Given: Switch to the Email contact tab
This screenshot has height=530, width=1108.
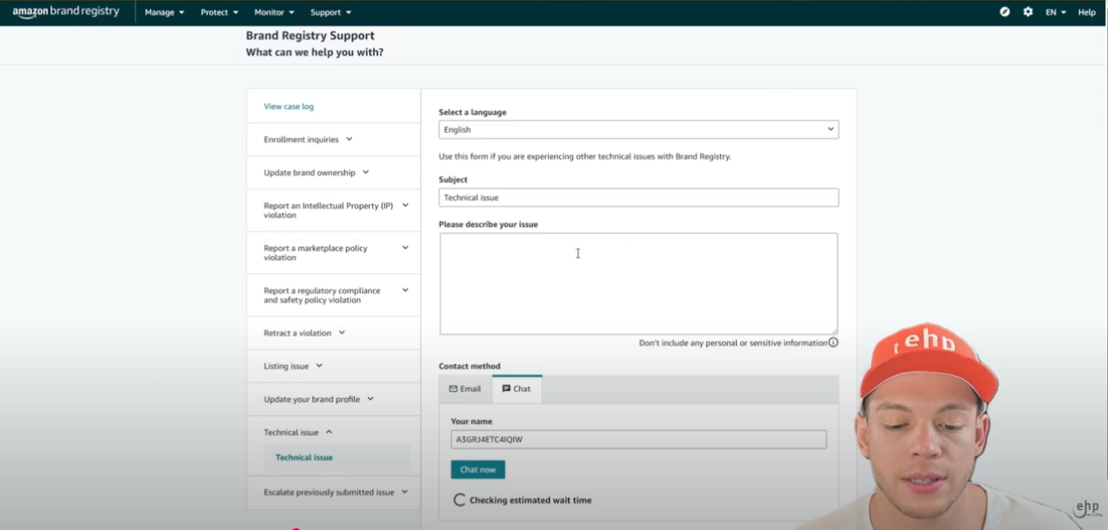Looking at the screenshot, I should point(465,389).
